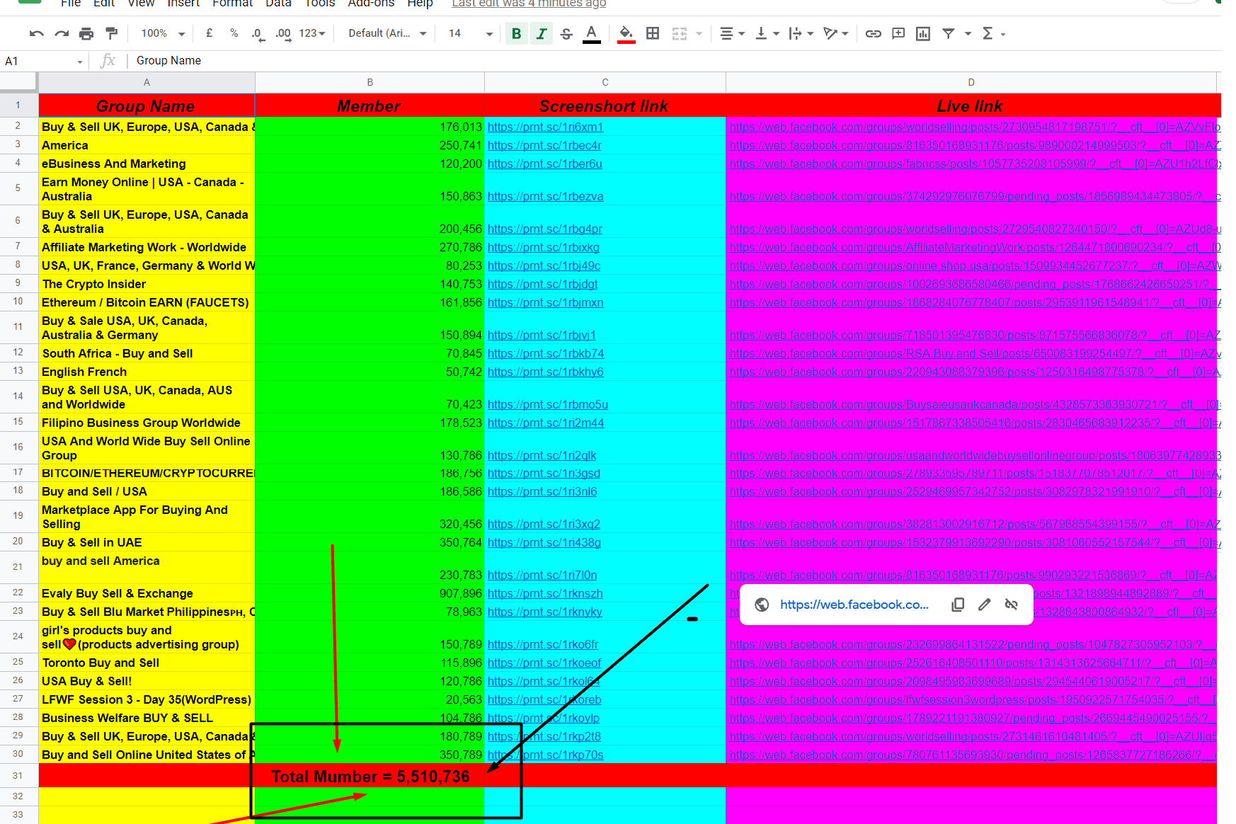The width and height of the screenshot is (1236, 824).
Task: Open the filter views dropdown arrow
Action: (x=968, y=33)
